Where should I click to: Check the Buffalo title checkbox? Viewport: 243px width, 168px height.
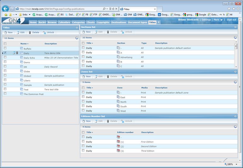5,48
